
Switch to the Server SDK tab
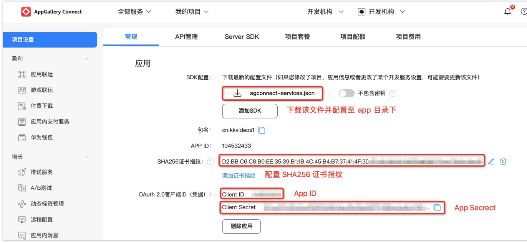click(x=242, y=37)
